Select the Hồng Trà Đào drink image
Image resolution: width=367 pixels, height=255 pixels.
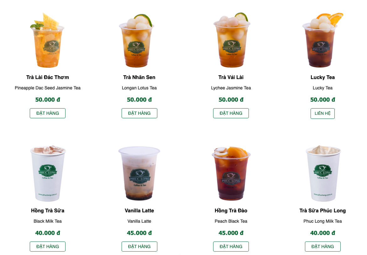231,173
